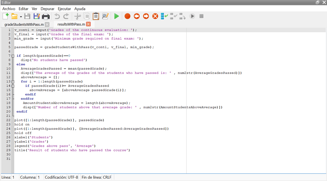Switch to gradeStudentsWithPass.m tab
The image size is (327, 181).
pyautogui.click(x=24, y=24)
